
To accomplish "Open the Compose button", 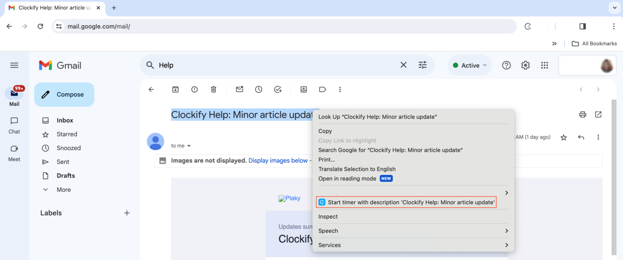I will tap(64, 94).
